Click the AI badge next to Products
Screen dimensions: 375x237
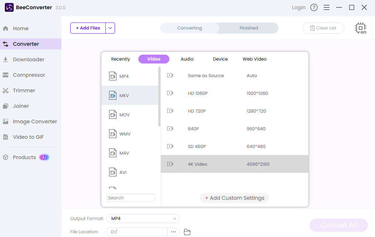coord(44,157)
